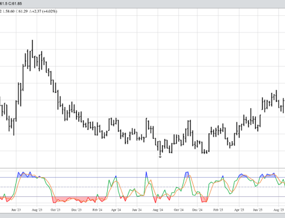285x218 pixels.
Task: Click the "Oct '23" date axis label
Action: (55, 210)
